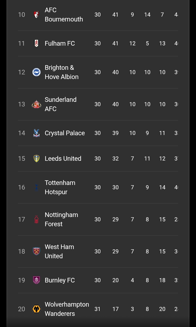Click Wolverhampton's matches played value 31

97,309
